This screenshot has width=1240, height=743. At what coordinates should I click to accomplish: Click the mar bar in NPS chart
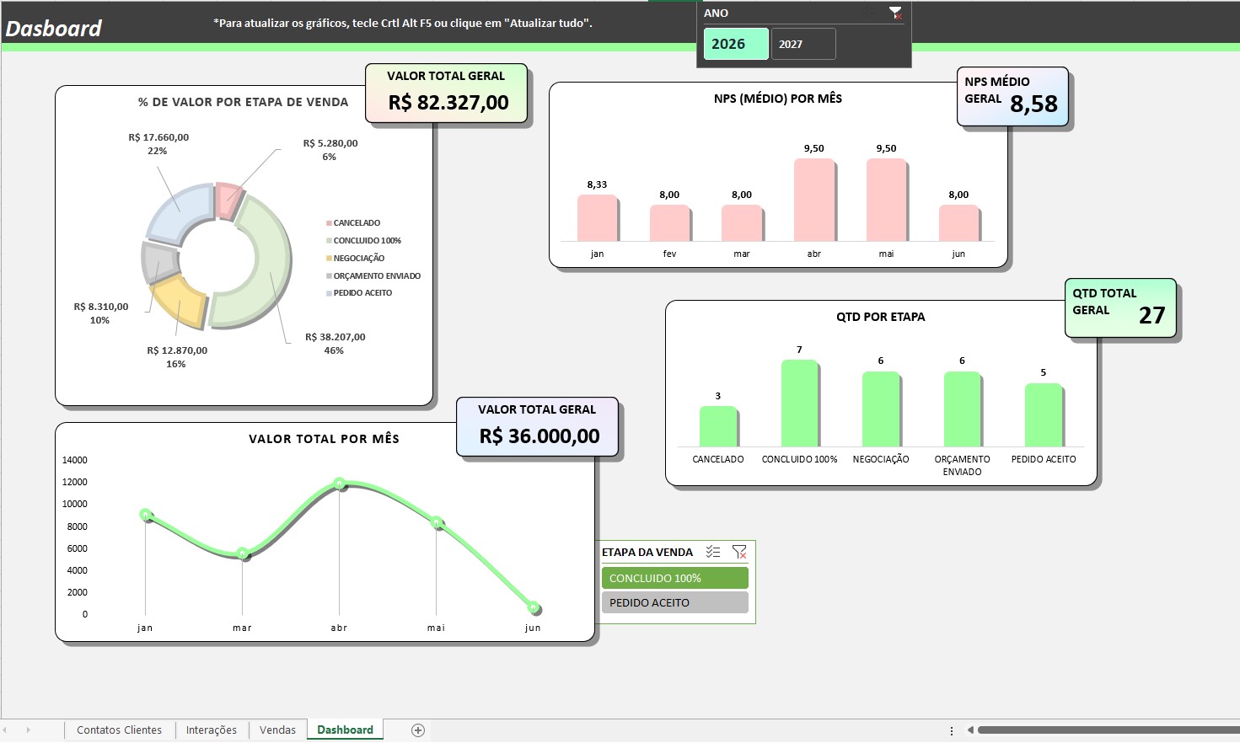tap(743, 223)
